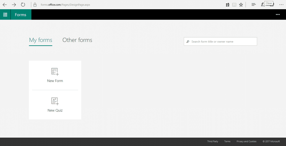Open Forms header more options ellipsis
Image resolution: width=286 pixels, height=146 pixels.
click(x=278, y=15)
